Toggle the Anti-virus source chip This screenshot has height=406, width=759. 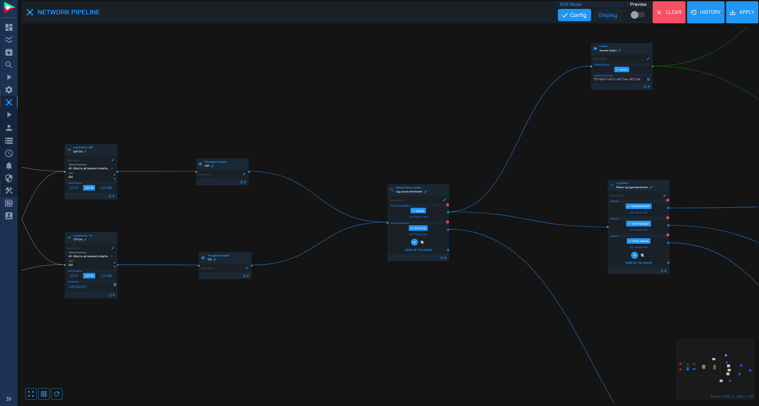[x=418, y=228]
